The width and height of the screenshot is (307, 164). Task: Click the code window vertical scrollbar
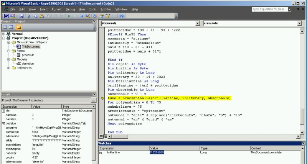pos(302,80)
